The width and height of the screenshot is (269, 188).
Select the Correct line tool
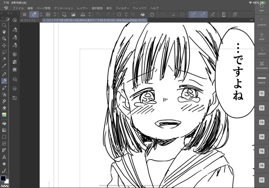[x=4, y=171]
